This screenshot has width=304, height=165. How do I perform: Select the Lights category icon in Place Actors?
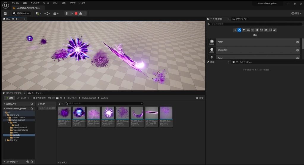pos(244,30)
